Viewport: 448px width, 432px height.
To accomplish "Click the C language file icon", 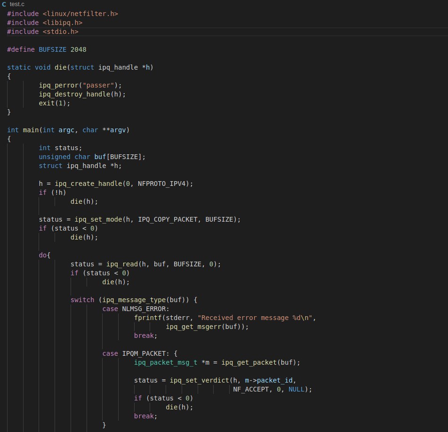I will pos(4,4).
